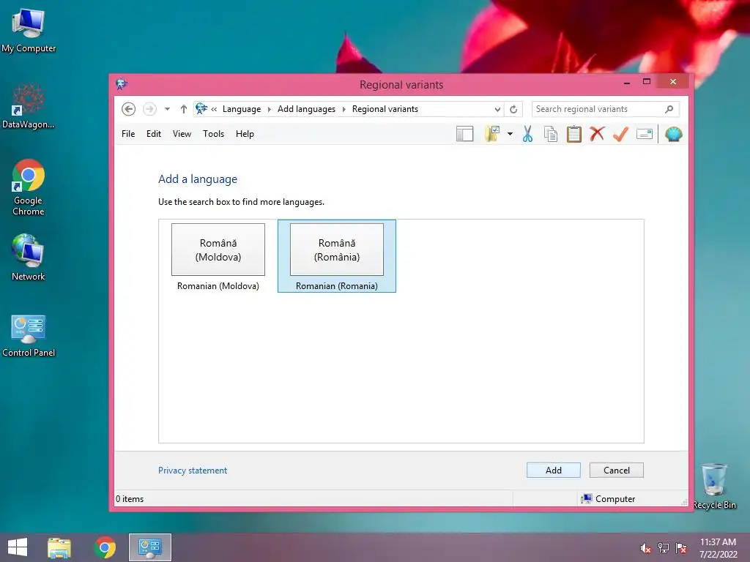The width and height of the screenshot is (750, 562).
Task: Click the Cut scissors icon
Action: (x=527, y=134)
